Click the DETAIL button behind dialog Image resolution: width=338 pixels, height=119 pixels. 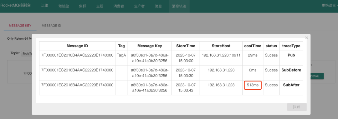tap(316, 76)
